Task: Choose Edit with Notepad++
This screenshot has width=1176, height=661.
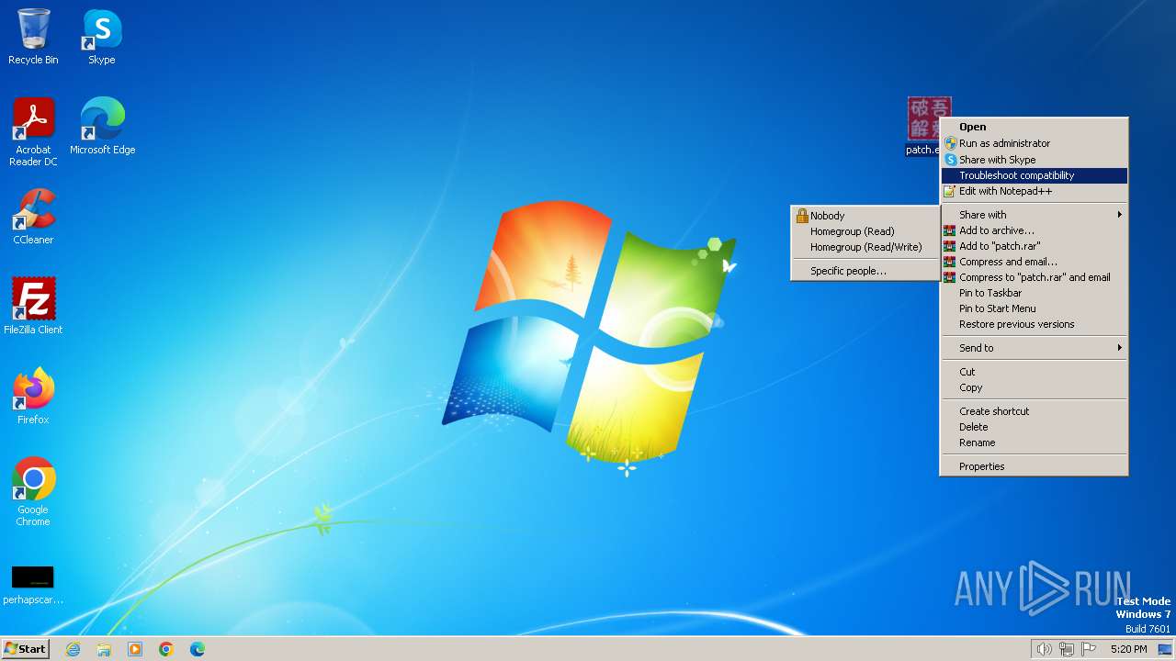Action: pyautogui.click(x=1035, y=191)
